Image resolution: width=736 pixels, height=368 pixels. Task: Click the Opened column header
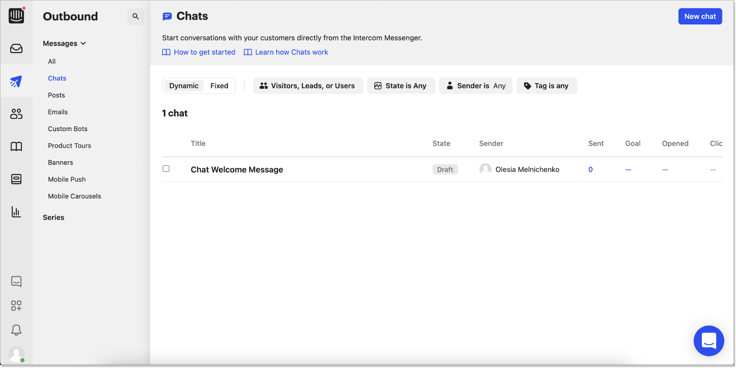[x=675, y=144]
